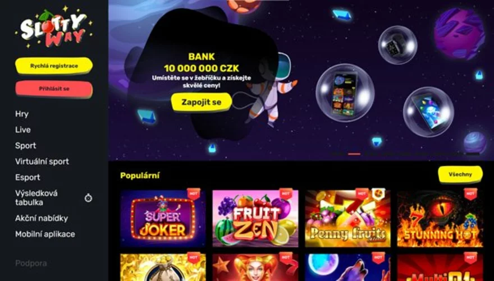Join the tournament with Zapojit se
The width and height of the screenshot is (494, 281).
point(202,102)
